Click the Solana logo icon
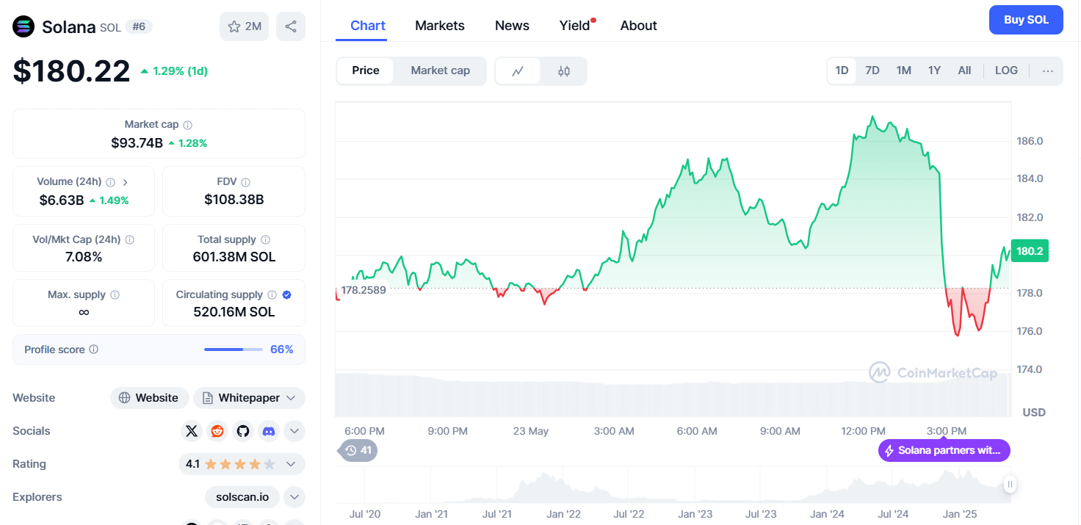Screen dimensions: 1081x525 (23, 27)
